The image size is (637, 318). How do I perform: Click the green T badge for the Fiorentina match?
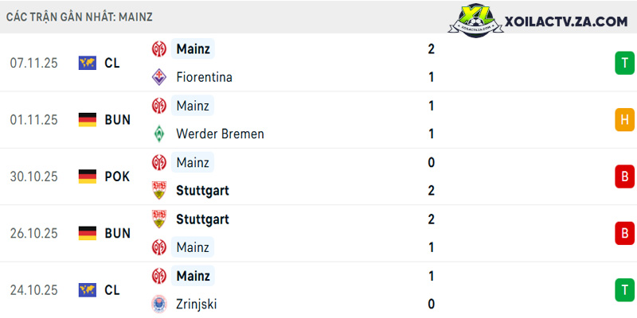point(624,63)
